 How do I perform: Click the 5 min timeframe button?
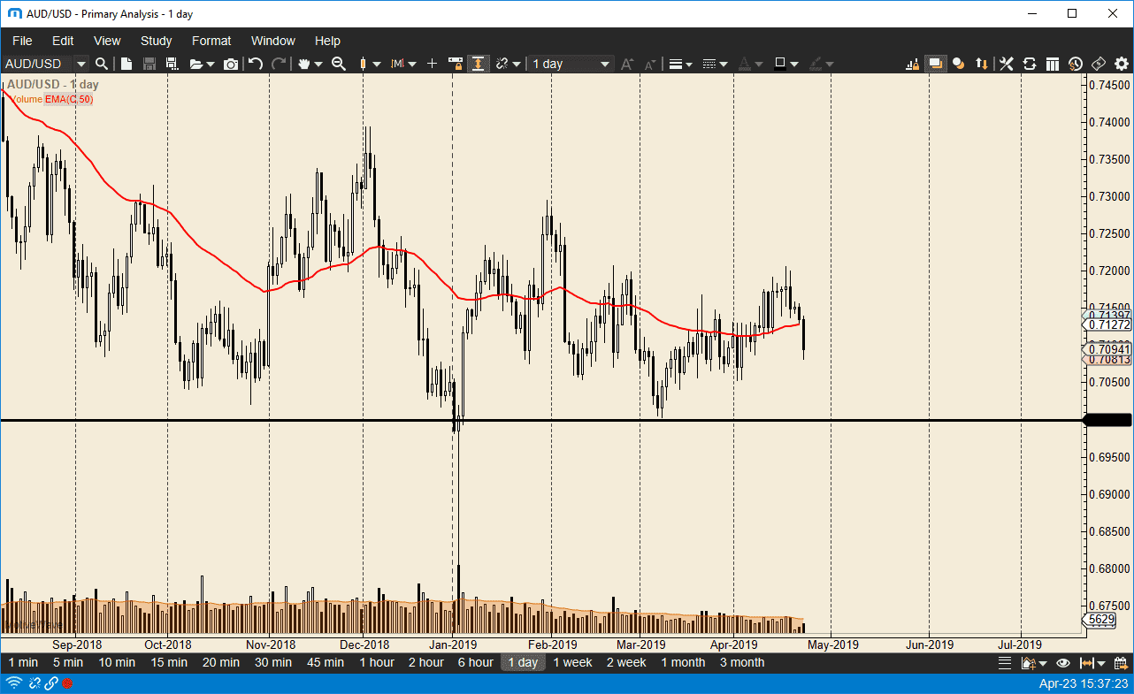pos(66,661)
